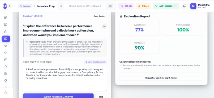214x98 pixels.
Task: Open the briefcase icon in sidebar
Action: (x=6, y=32)
